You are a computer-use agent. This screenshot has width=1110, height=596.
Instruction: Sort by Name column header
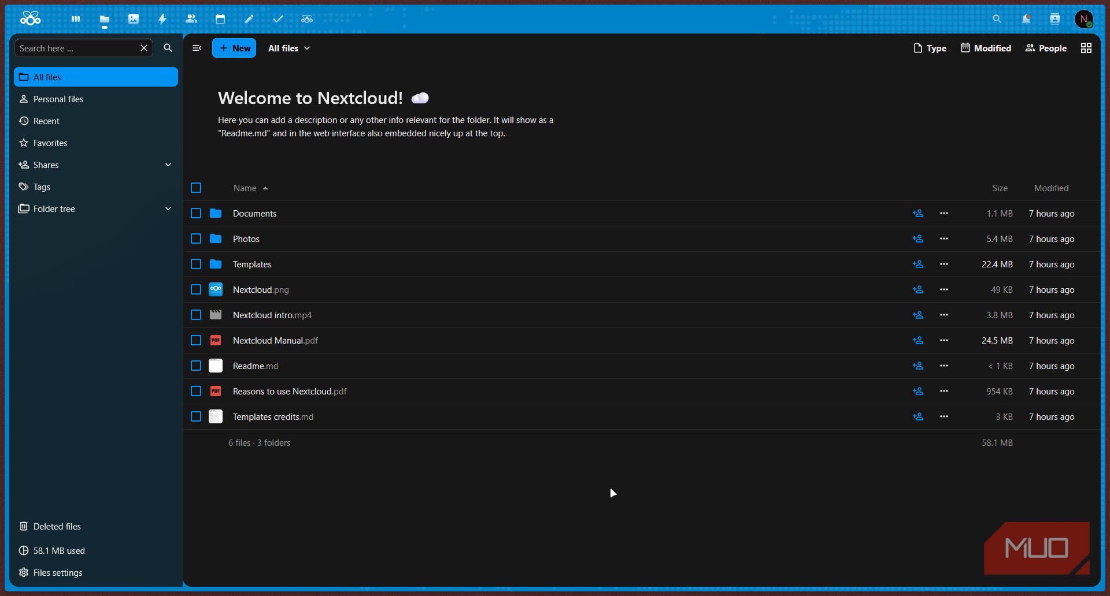[250, 188]
